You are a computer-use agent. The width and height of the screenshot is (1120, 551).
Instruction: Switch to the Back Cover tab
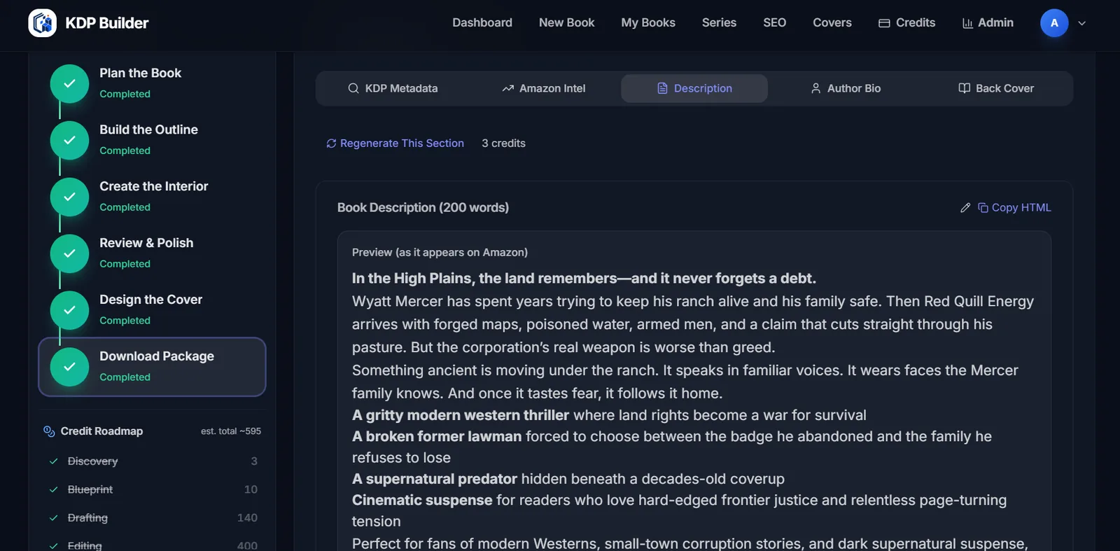point(996,88)
